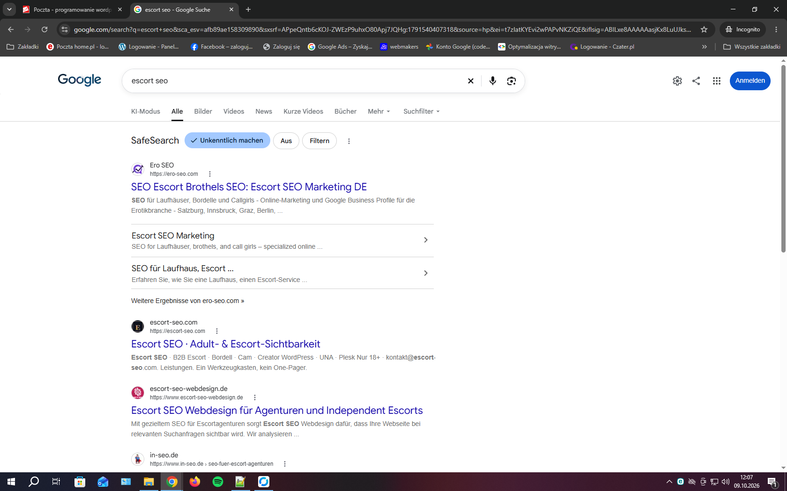The width and height of the screenshot is (787, 491).
Task: Expand the Suchfilter dropdown
Action: 422,111
